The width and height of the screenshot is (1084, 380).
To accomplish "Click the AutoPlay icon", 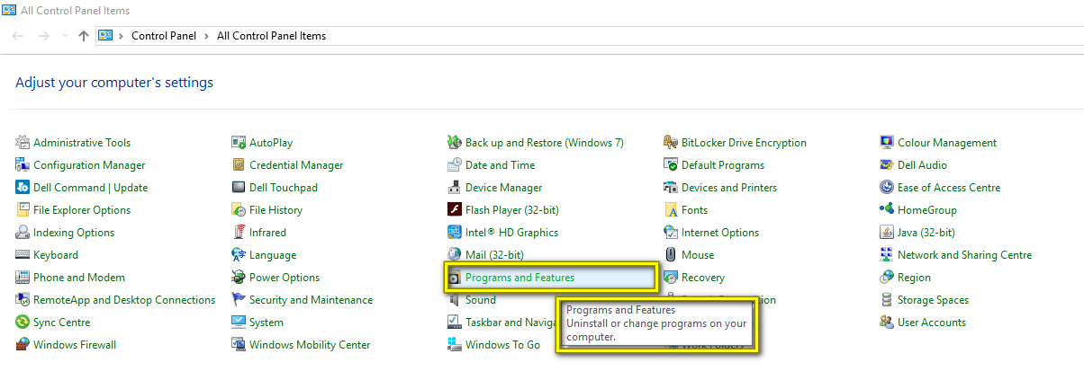I will tap(239, 142).
